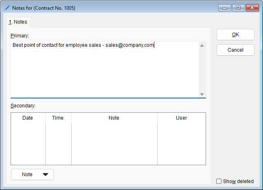
Task: Click the pencil icon in title bar
Action: tap(7, 8)
